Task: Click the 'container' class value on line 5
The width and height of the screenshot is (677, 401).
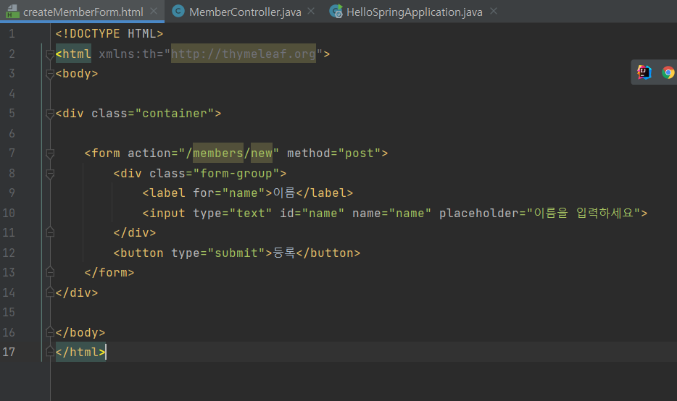Action: tap(175, 114)
